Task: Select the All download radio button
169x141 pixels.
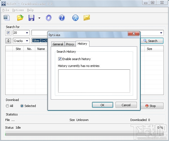Action: coord(7,106)
